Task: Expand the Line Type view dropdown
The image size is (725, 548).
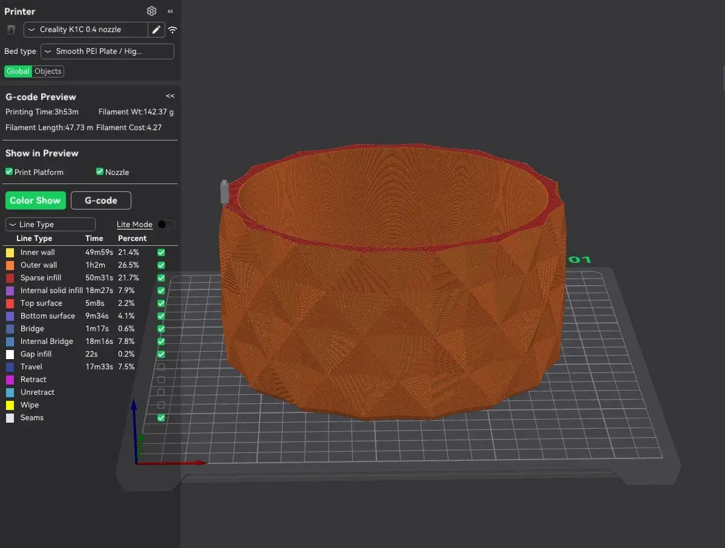Action: coord(50,225)
